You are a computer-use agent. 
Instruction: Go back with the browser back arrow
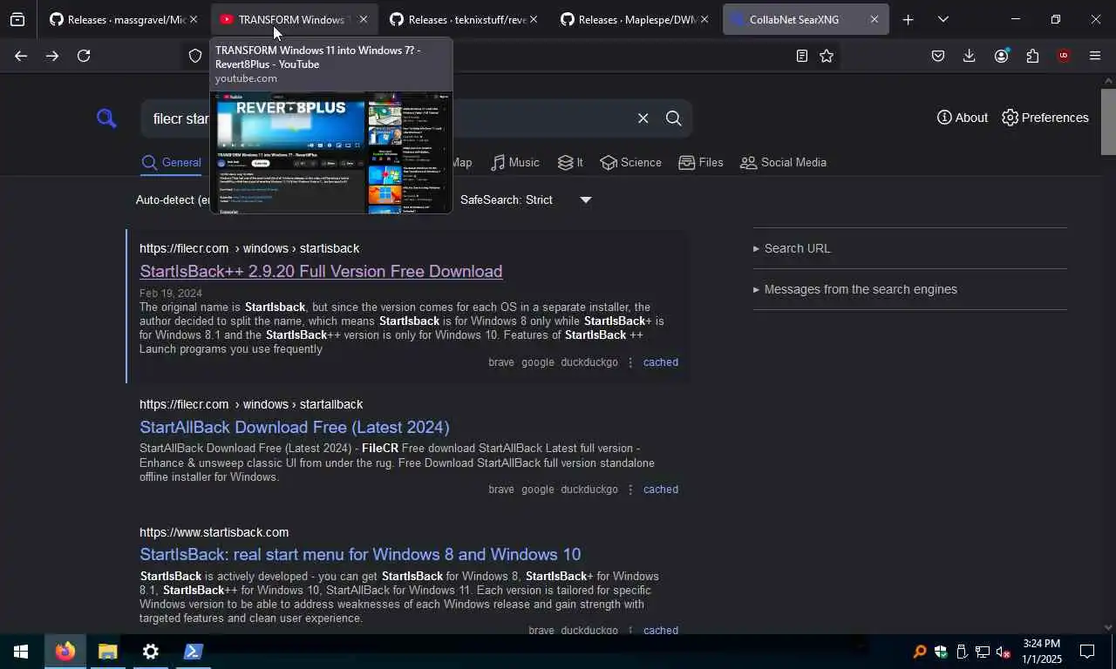[x=21, y=56]
